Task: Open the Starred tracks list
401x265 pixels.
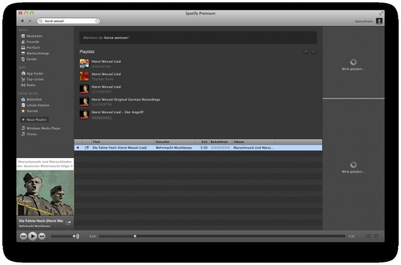Action: click(x=33, y=111)
